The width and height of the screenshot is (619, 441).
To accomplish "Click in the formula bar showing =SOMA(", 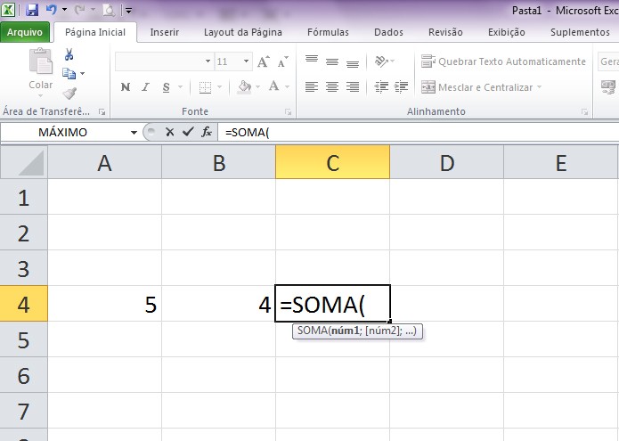I will coord(419,132).
